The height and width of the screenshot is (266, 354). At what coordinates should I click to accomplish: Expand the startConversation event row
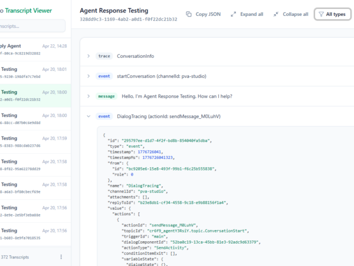pyautogui.click(x=88, y=76)
